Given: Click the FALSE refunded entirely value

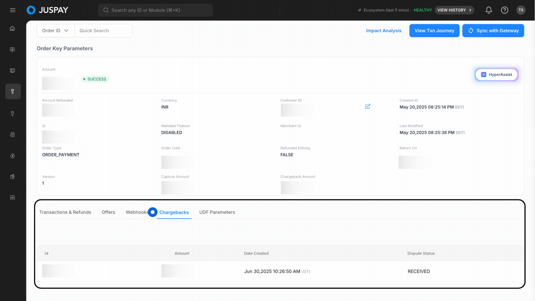Looking at the screenshot, I should pos(287,155).
